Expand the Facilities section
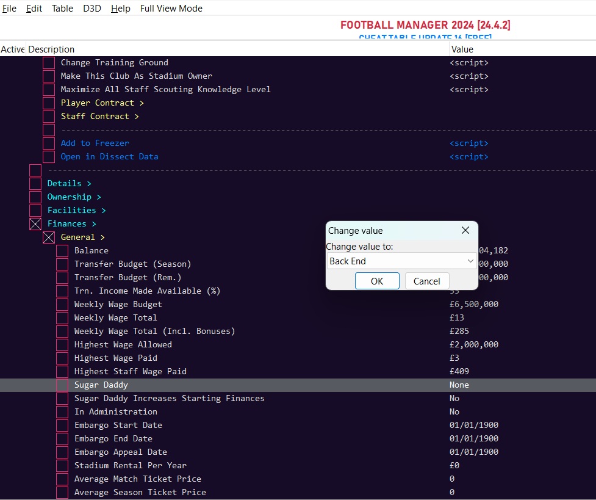 [x=76, y=211]
